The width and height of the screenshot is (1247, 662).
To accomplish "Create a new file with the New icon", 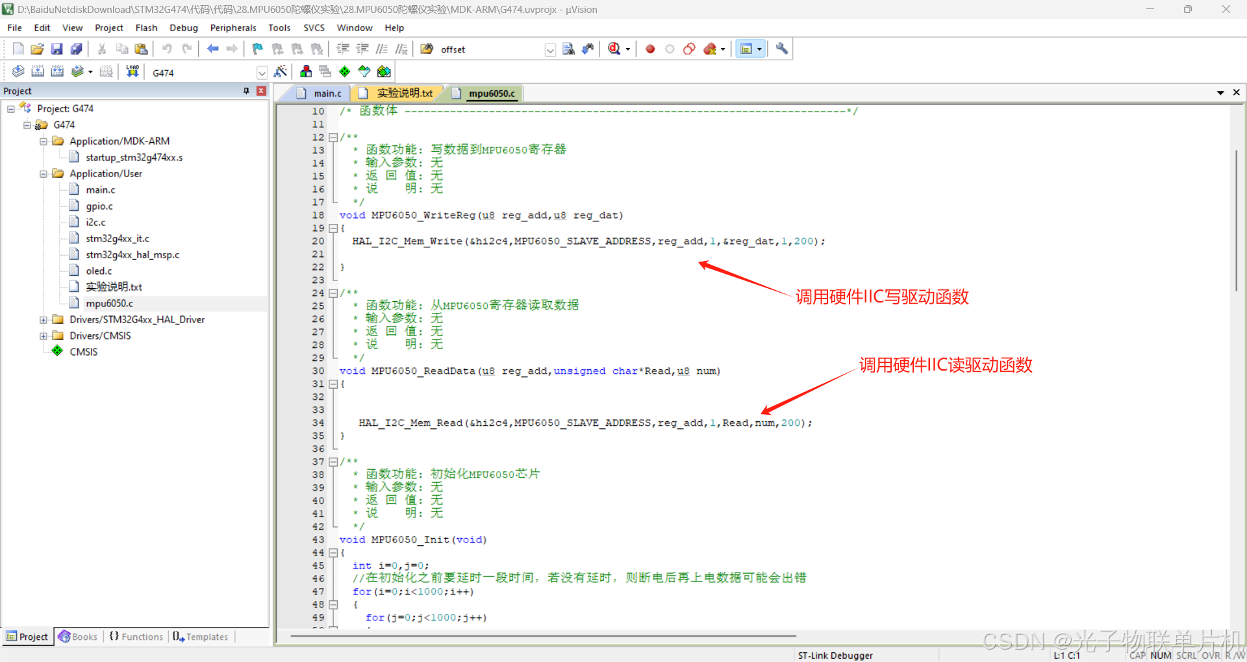I will click(x=18, y=49).
